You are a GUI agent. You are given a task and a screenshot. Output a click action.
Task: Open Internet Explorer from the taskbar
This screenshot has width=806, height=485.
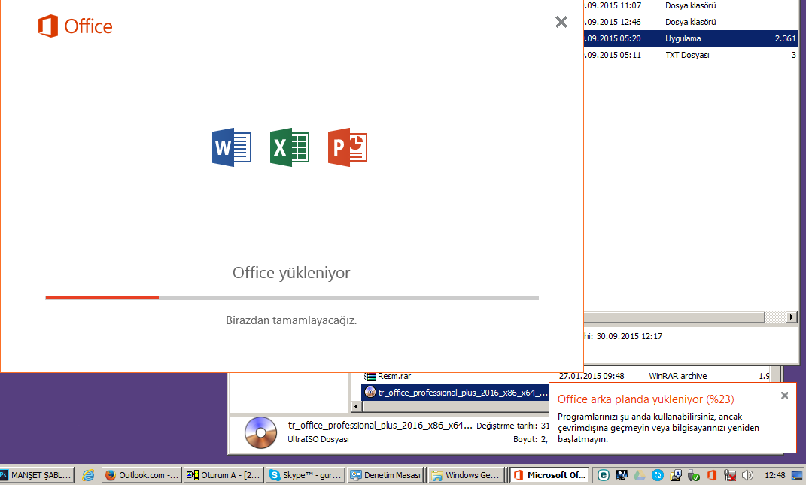click(x=88, y=475)
